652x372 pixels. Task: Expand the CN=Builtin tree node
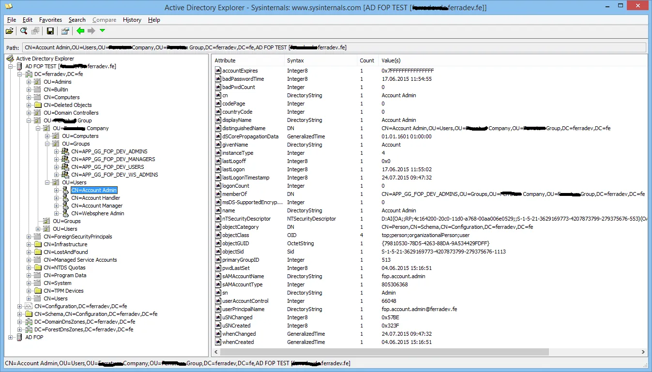(x=29, y=89)
